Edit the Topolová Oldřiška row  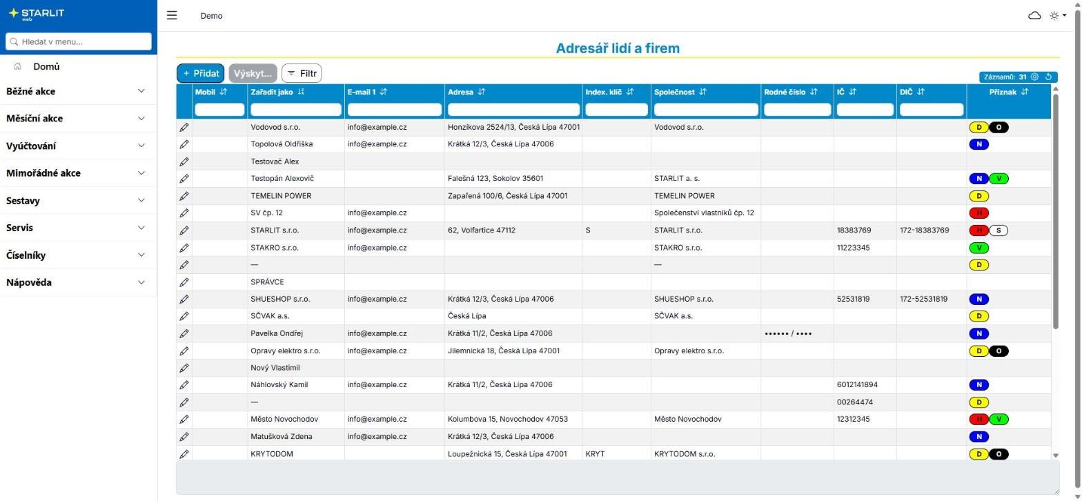(184, 144)
